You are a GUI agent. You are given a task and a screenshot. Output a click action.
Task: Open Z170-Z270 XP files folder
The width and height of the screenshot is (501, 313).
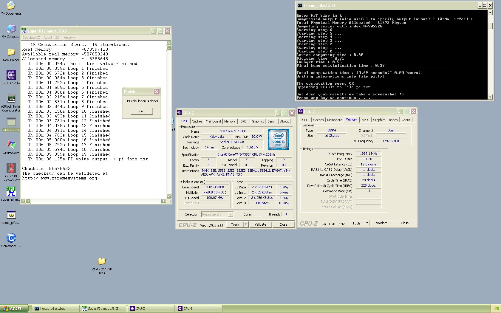102,261
